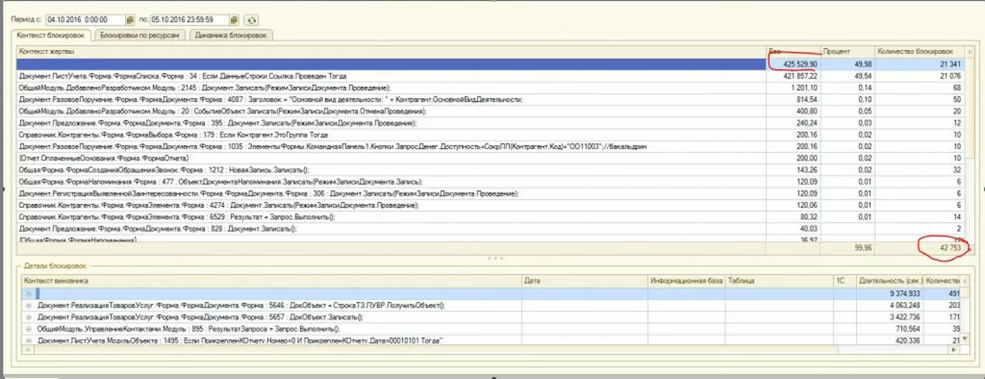This screenshot has width=985, height=379.
Task: Click weight cell 1 201,10
Action: (794, 88)
